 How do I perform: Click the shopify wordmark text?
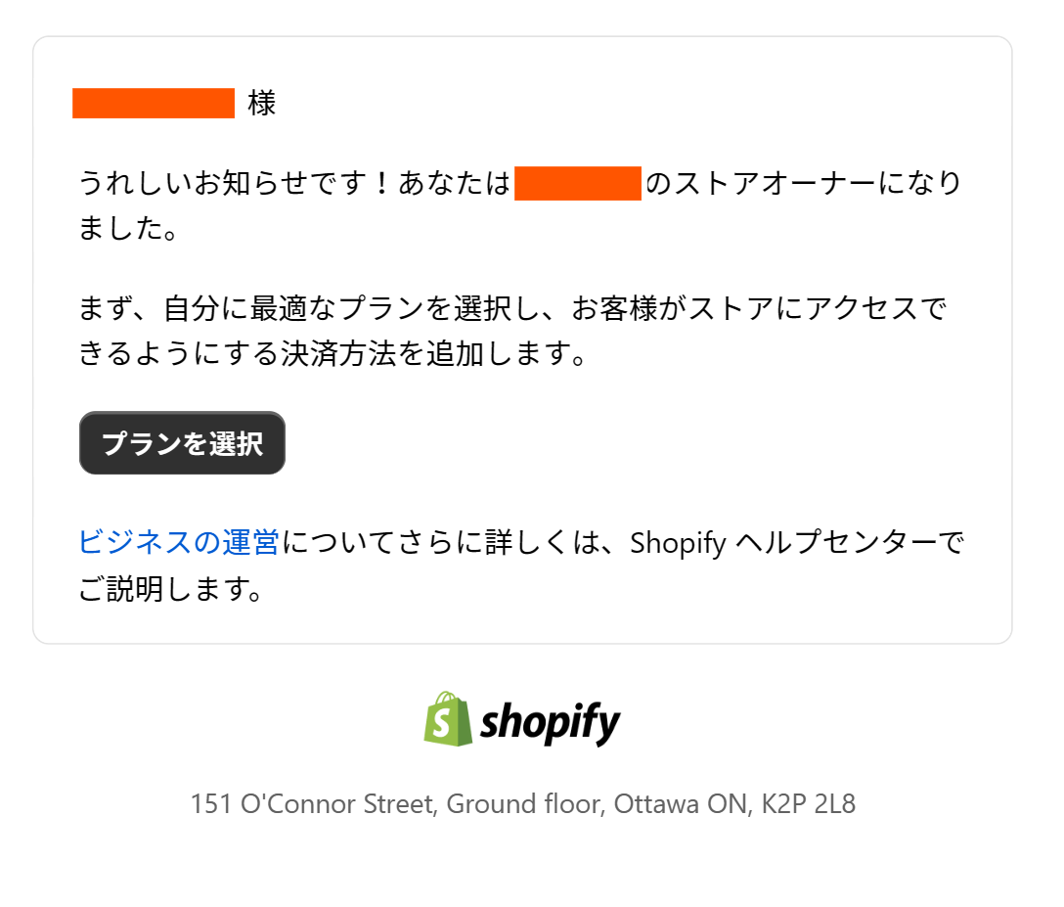[x=551, y=723]
